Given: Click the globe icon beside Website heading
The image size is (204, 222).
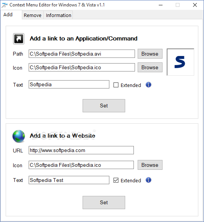Looking at the screenshot, I should click(18, 136).
